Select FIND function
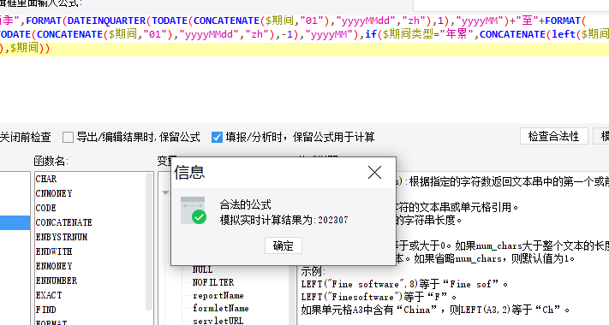609x325 pixels. [46, 310]
